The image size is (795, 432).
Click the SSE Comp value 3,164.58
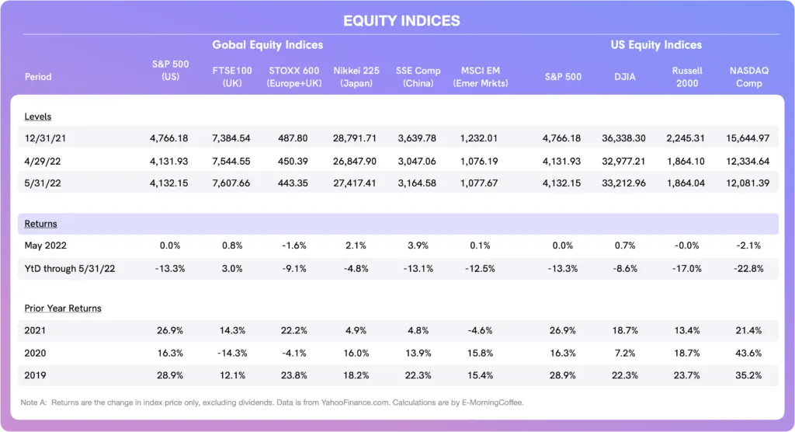pyautogui.click(x=417, y=183)
